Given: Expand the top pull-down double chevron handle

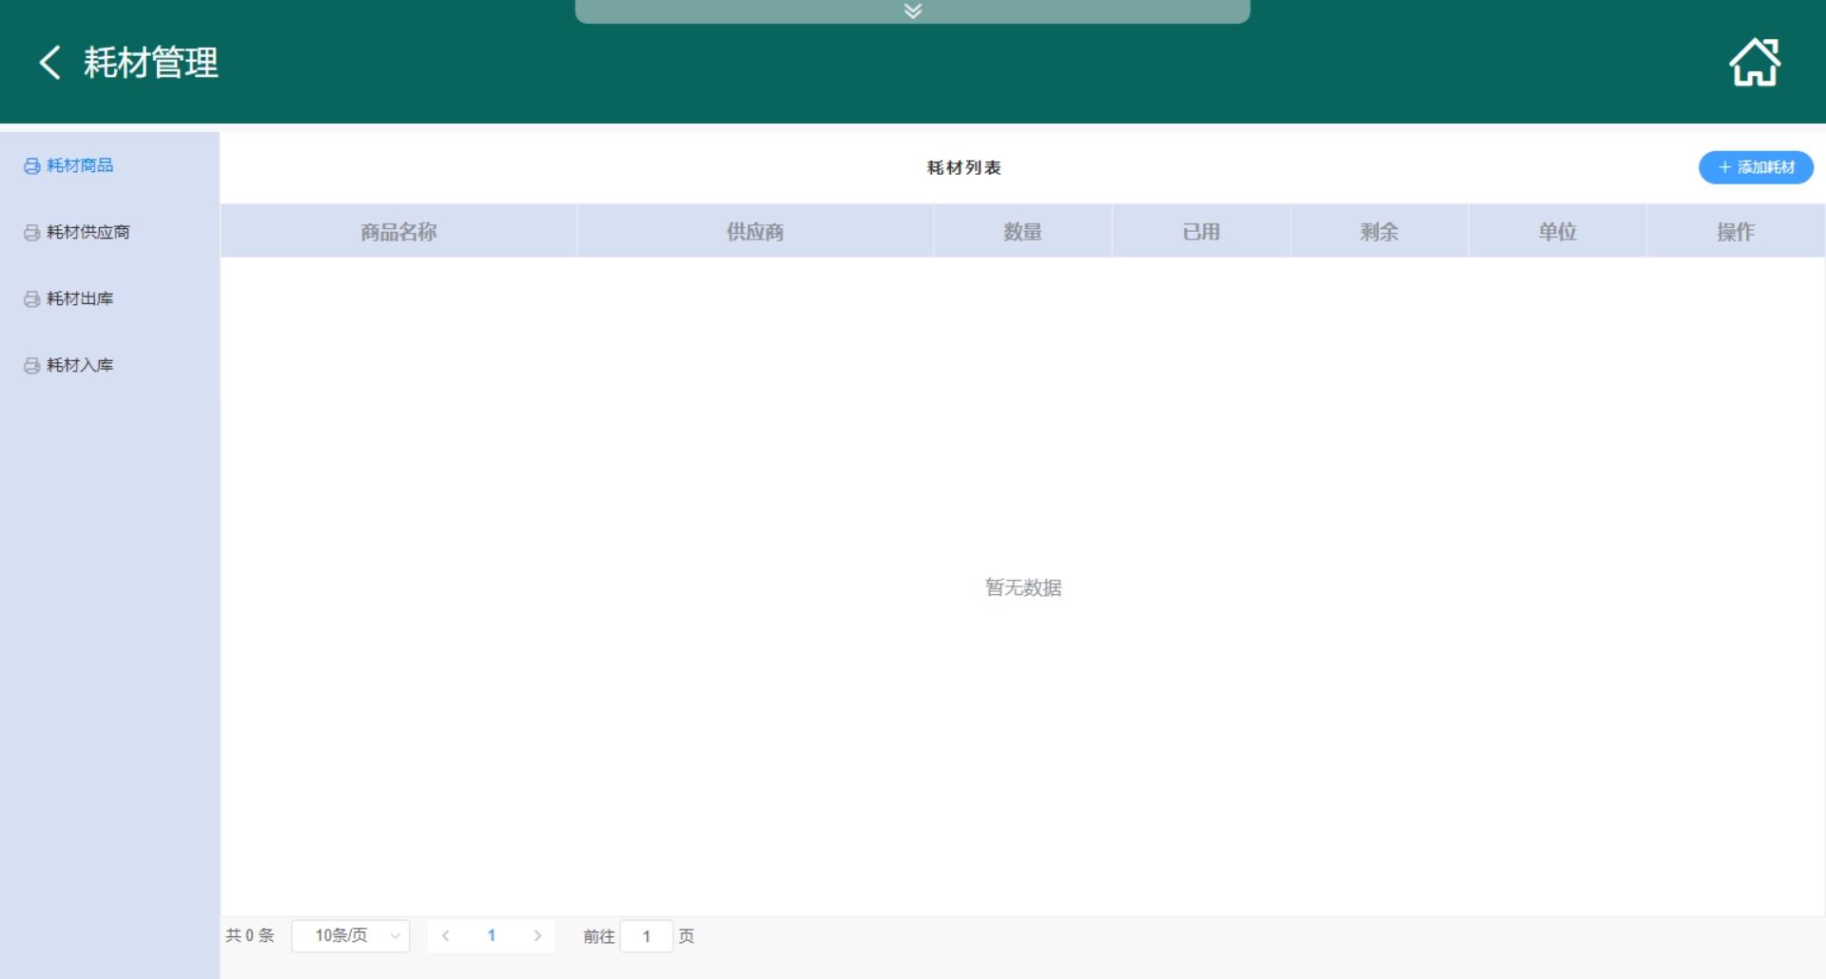Looking at the screenshot, I should (913, 11).
